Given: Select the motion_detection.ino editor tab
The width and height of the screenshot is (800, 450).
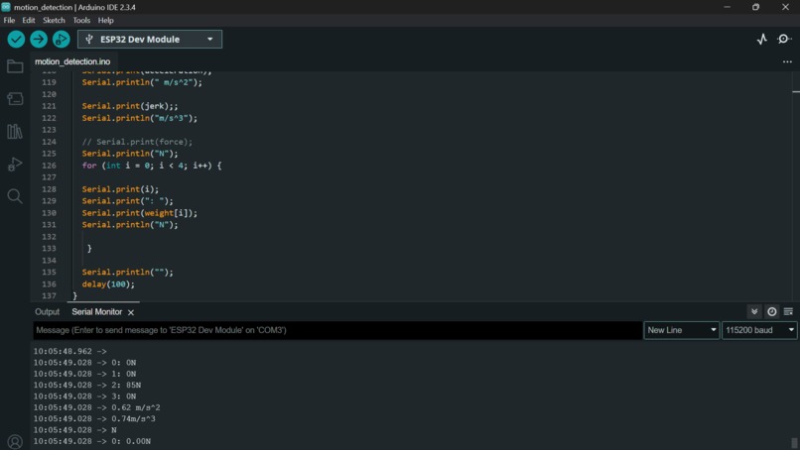Looking at the screenshot, I should [x=72, y=61].
